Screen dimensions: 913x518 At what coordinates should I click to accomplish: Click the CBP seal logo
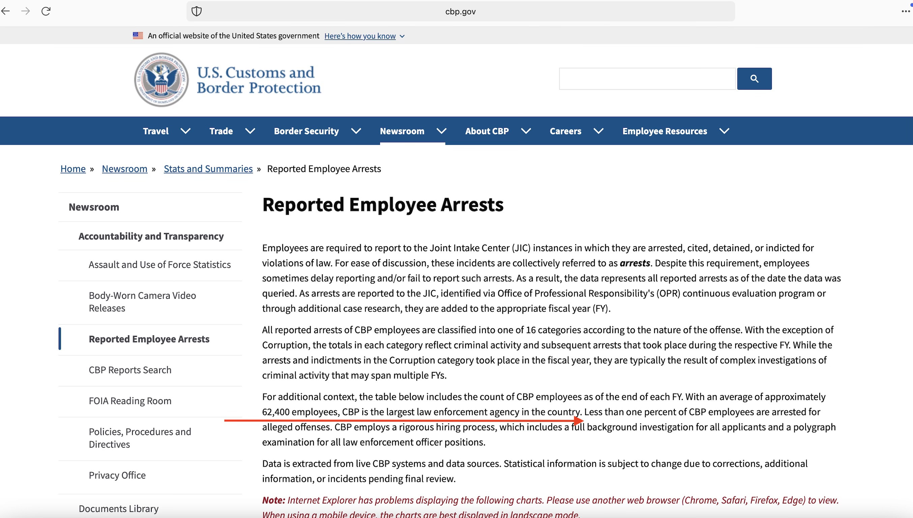161,80
